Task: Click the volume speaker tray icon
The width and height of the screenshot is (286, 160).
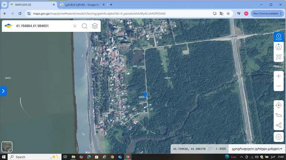Action: pos(257,157)
